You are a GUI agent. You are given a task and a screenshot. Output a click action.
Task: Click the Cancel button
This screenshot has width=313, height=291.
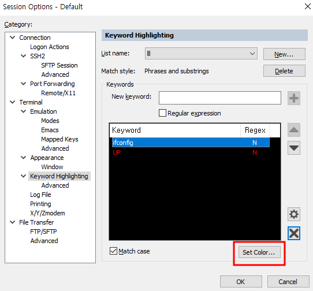pos(288,282)
